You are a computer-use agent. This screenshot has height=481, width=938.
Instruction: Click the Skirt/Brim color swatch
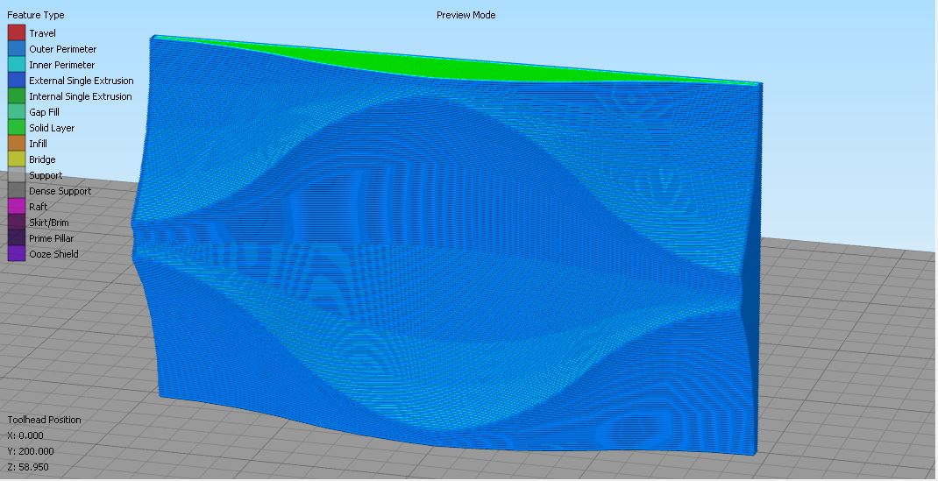(16, 223)
